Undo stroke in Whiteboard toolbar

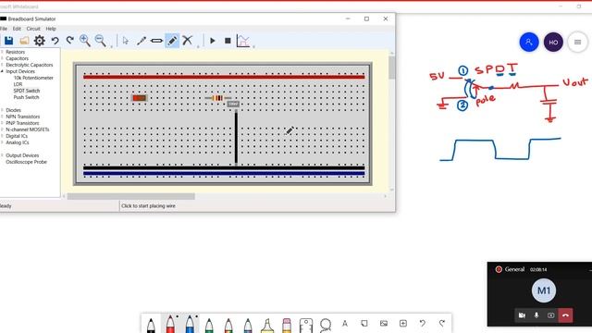(423, 324)
